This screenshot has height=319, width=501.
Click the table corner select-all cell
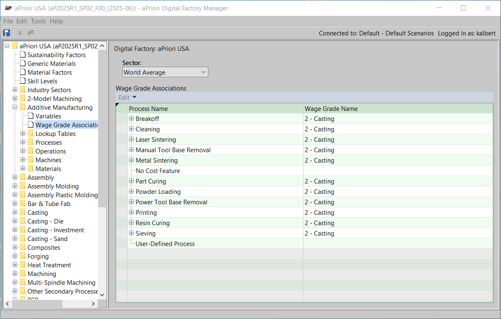tap(121, 108)
